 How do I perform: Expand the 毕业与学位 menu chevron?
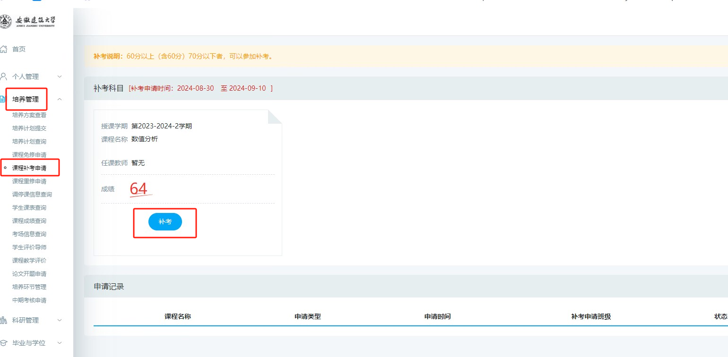click(x=60, y=343)
